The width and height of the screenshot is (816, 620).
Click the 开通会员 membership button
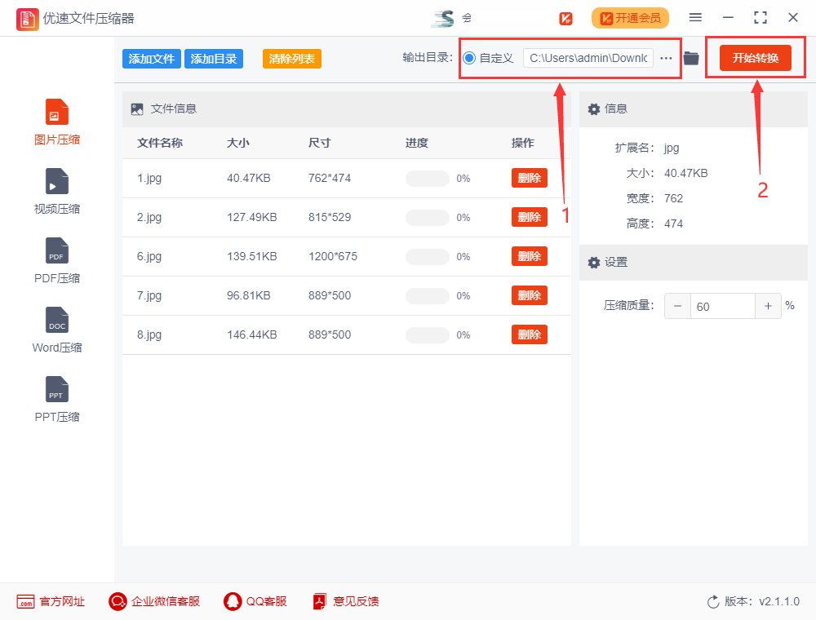point(630,18)
